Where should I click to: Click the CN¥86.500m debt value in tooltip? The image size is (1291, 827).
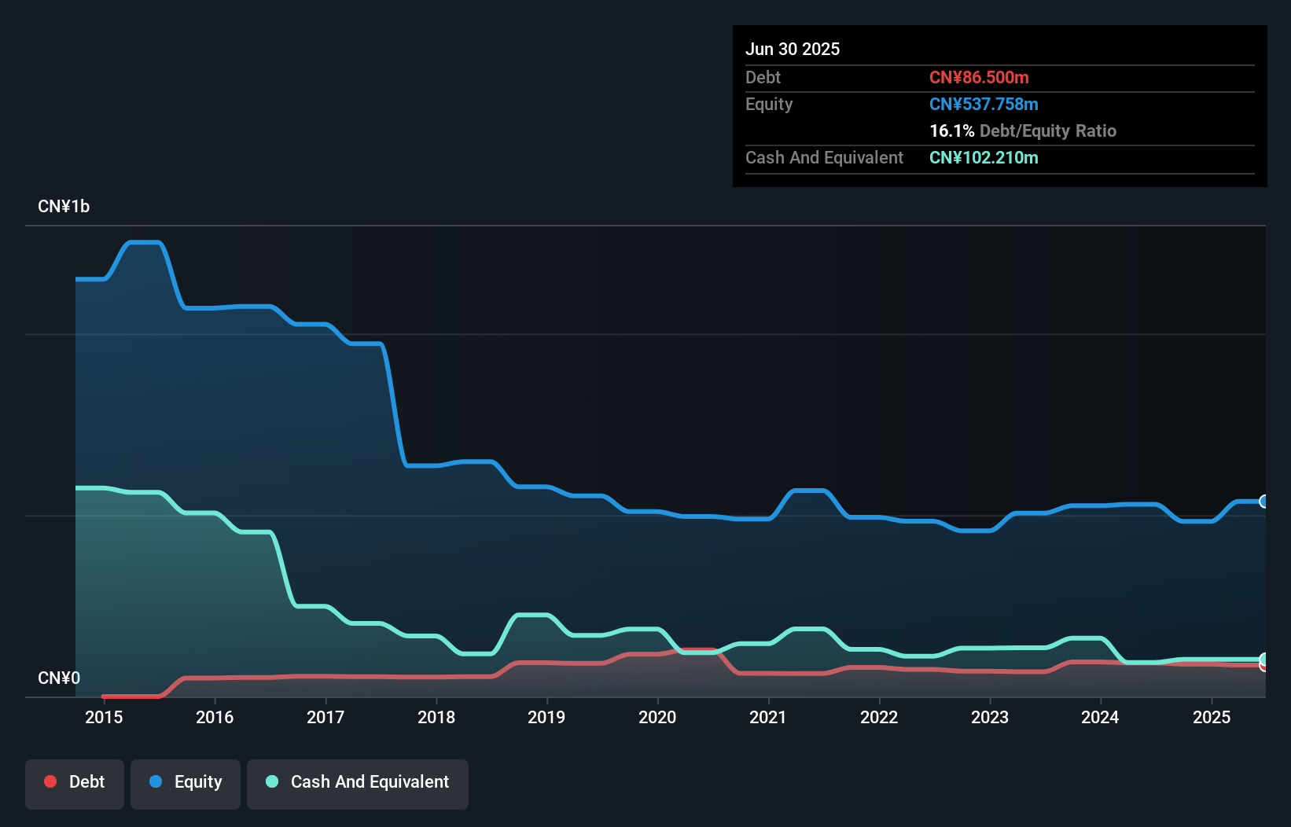tap(980, 77)
